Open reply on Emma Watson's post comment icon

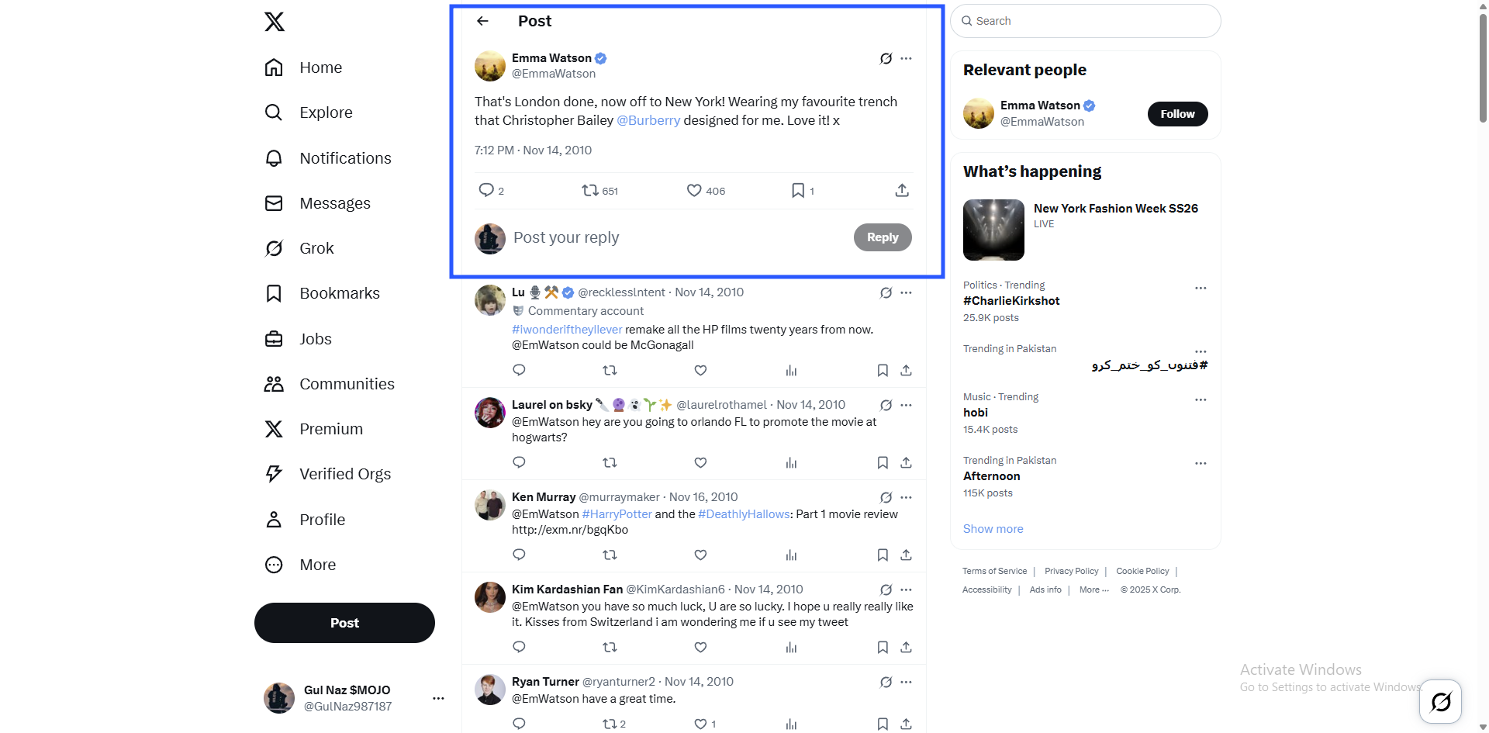tap(486, 190)
